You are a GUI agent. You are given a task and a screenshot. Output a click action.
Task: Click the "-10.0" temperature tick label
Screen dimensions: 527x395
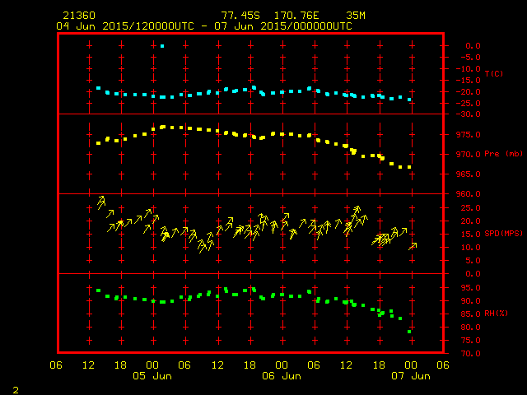coord(469,69)
